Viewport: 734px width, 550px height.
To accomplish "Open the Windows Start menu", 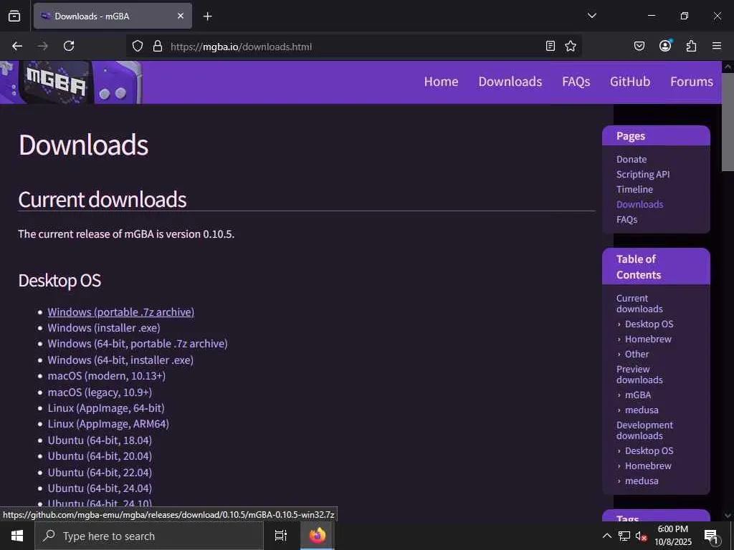I will [x=17, y=536].
